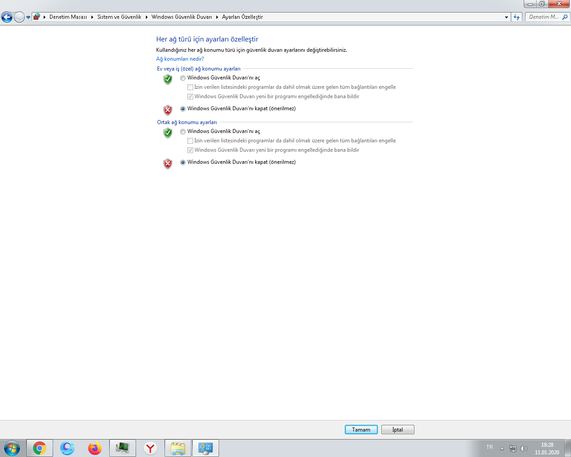Viewport: 571px width, 457px height.
Task: Toggle notify checkbox under Ev veya iş settings
Action: pyautogui.click(x=190, y=97)
